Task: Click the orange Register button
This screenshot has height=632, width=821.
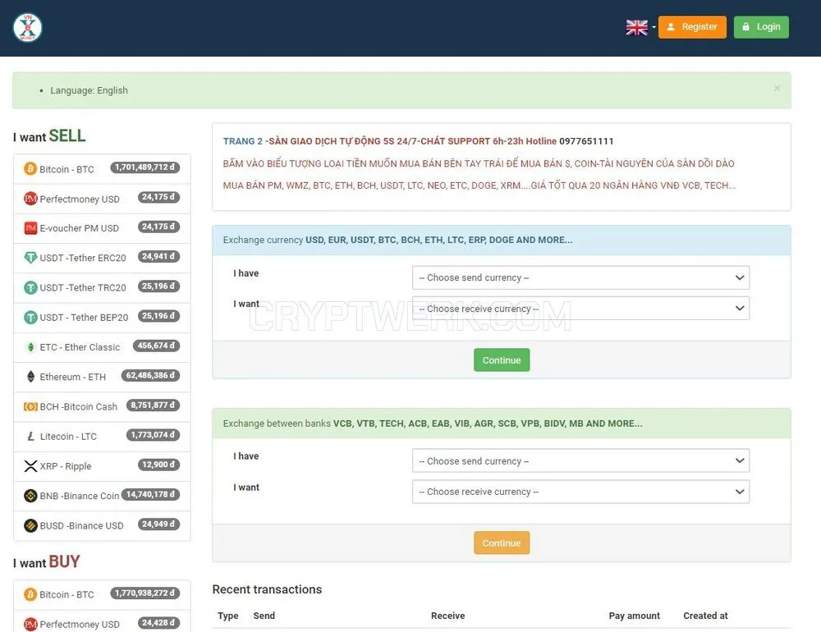Action: (x=691, y=27)
